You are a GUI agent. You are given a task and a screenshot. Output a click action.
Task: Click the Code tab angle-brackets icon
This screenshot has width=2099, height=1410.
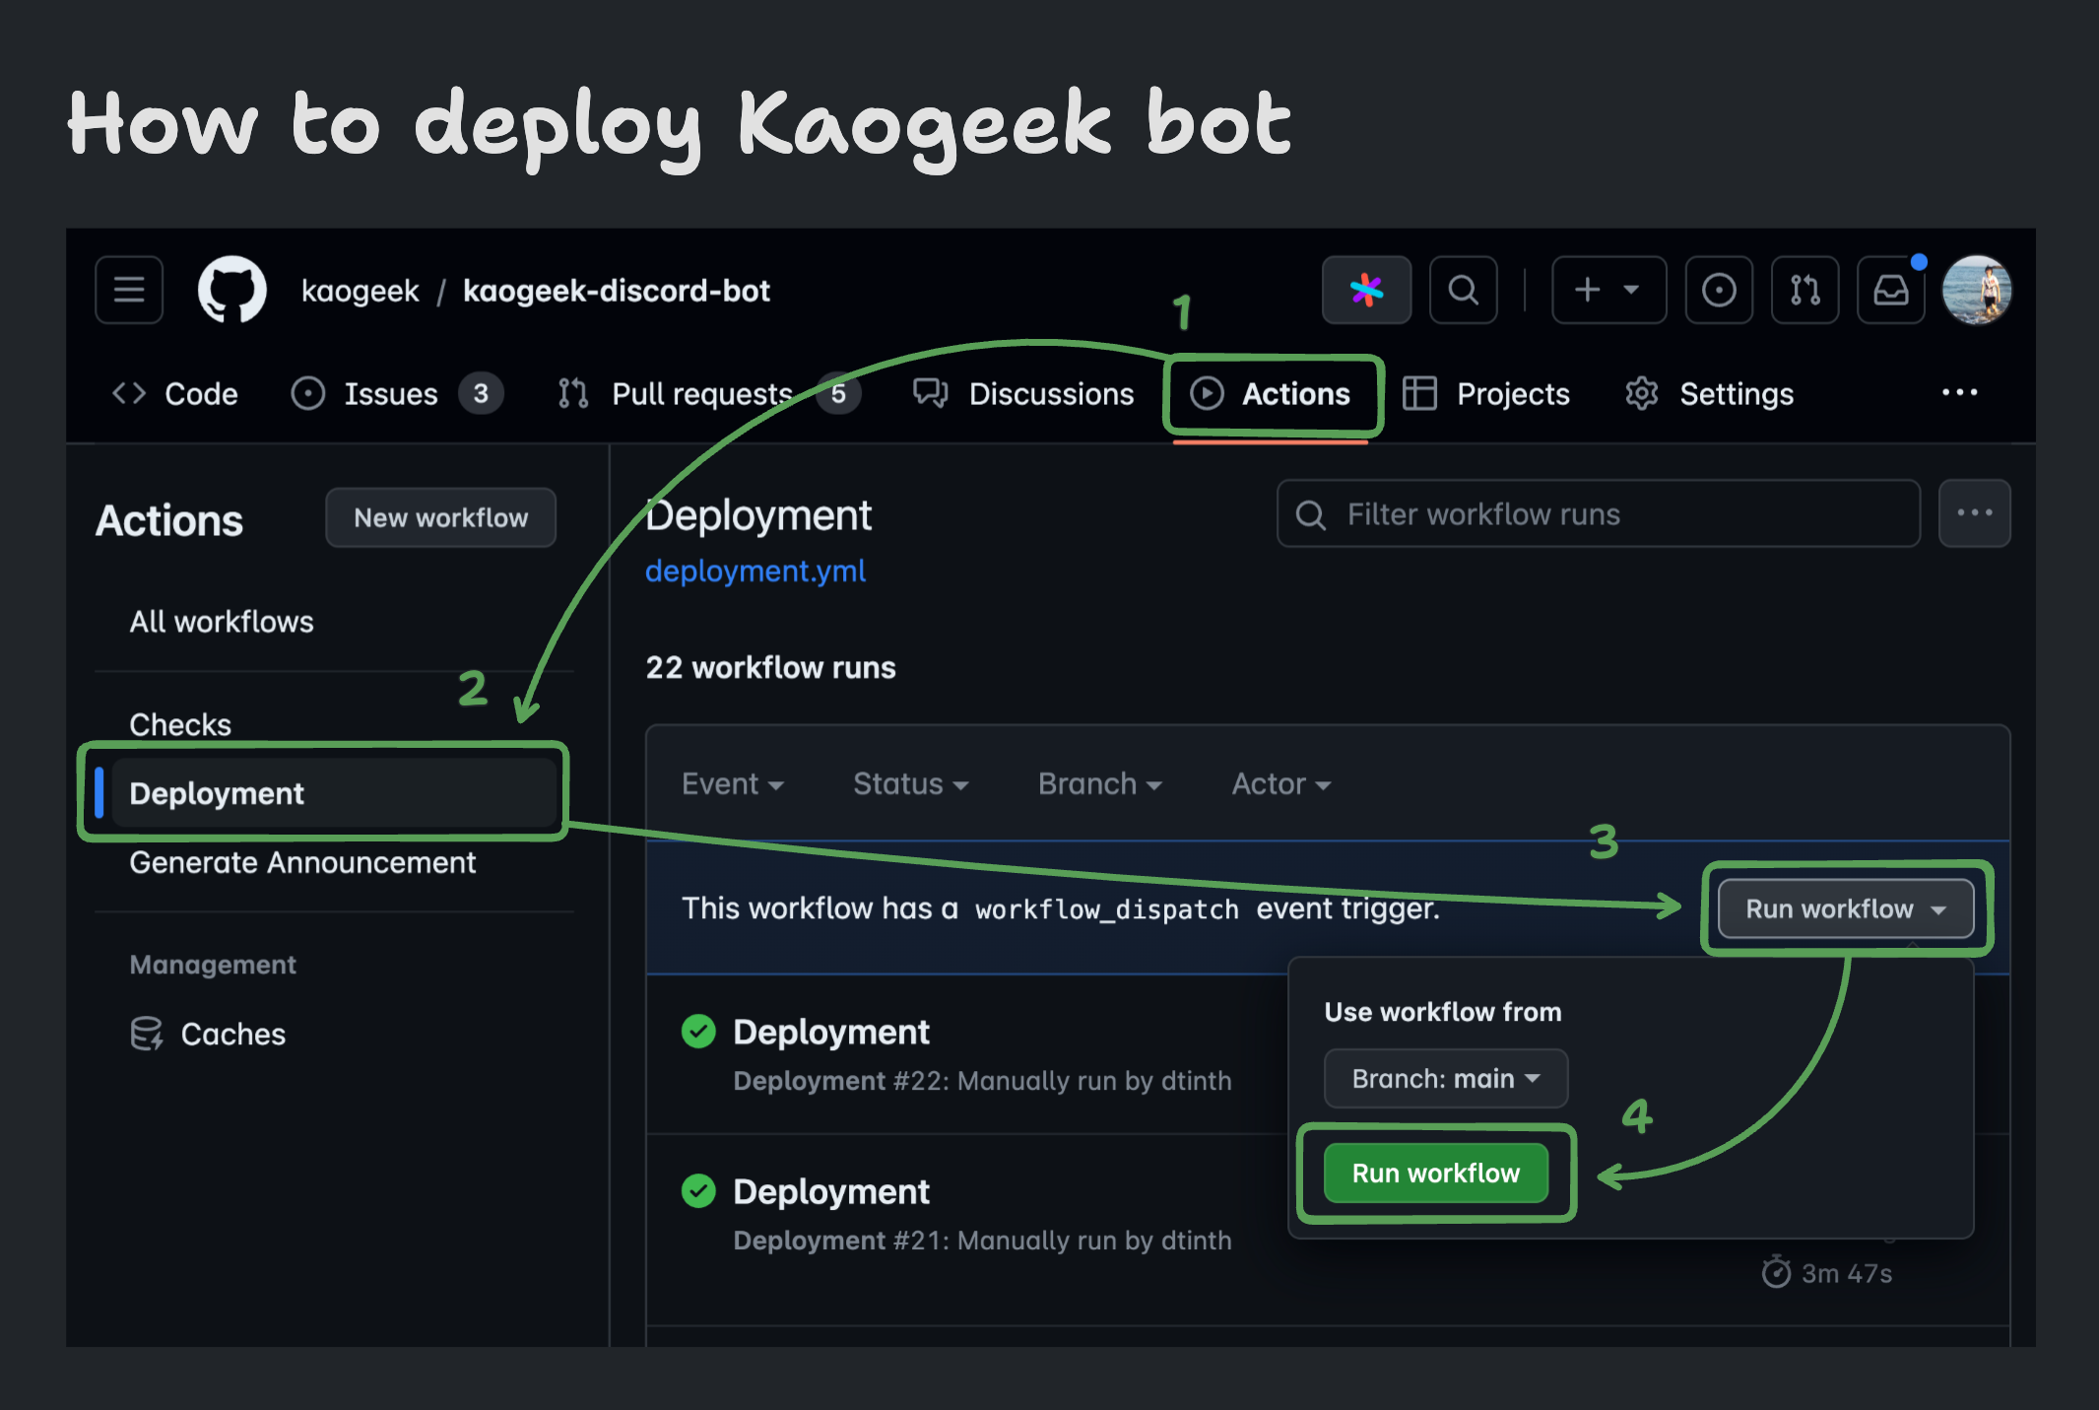coord(129,394)
